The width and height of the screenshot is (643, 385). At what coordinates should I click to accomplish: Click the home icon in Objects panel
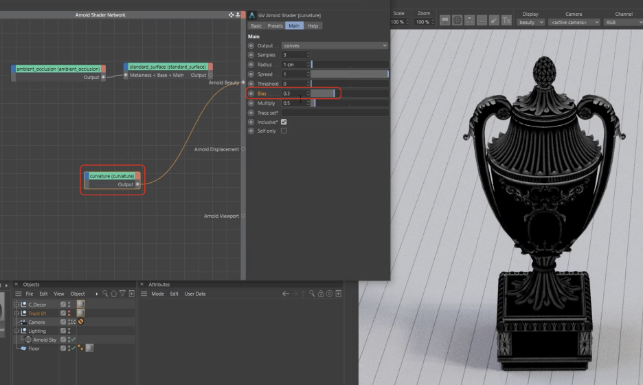[x=114, y=294]
